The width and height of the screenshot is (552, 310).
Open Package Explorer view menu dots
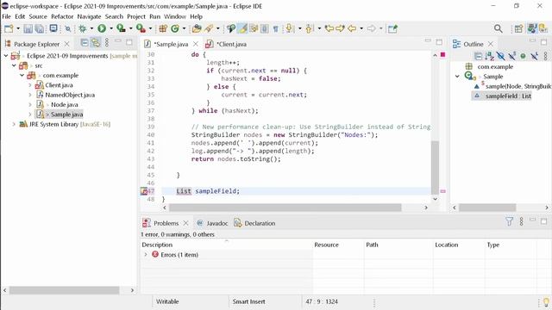[x=107, y=43]
